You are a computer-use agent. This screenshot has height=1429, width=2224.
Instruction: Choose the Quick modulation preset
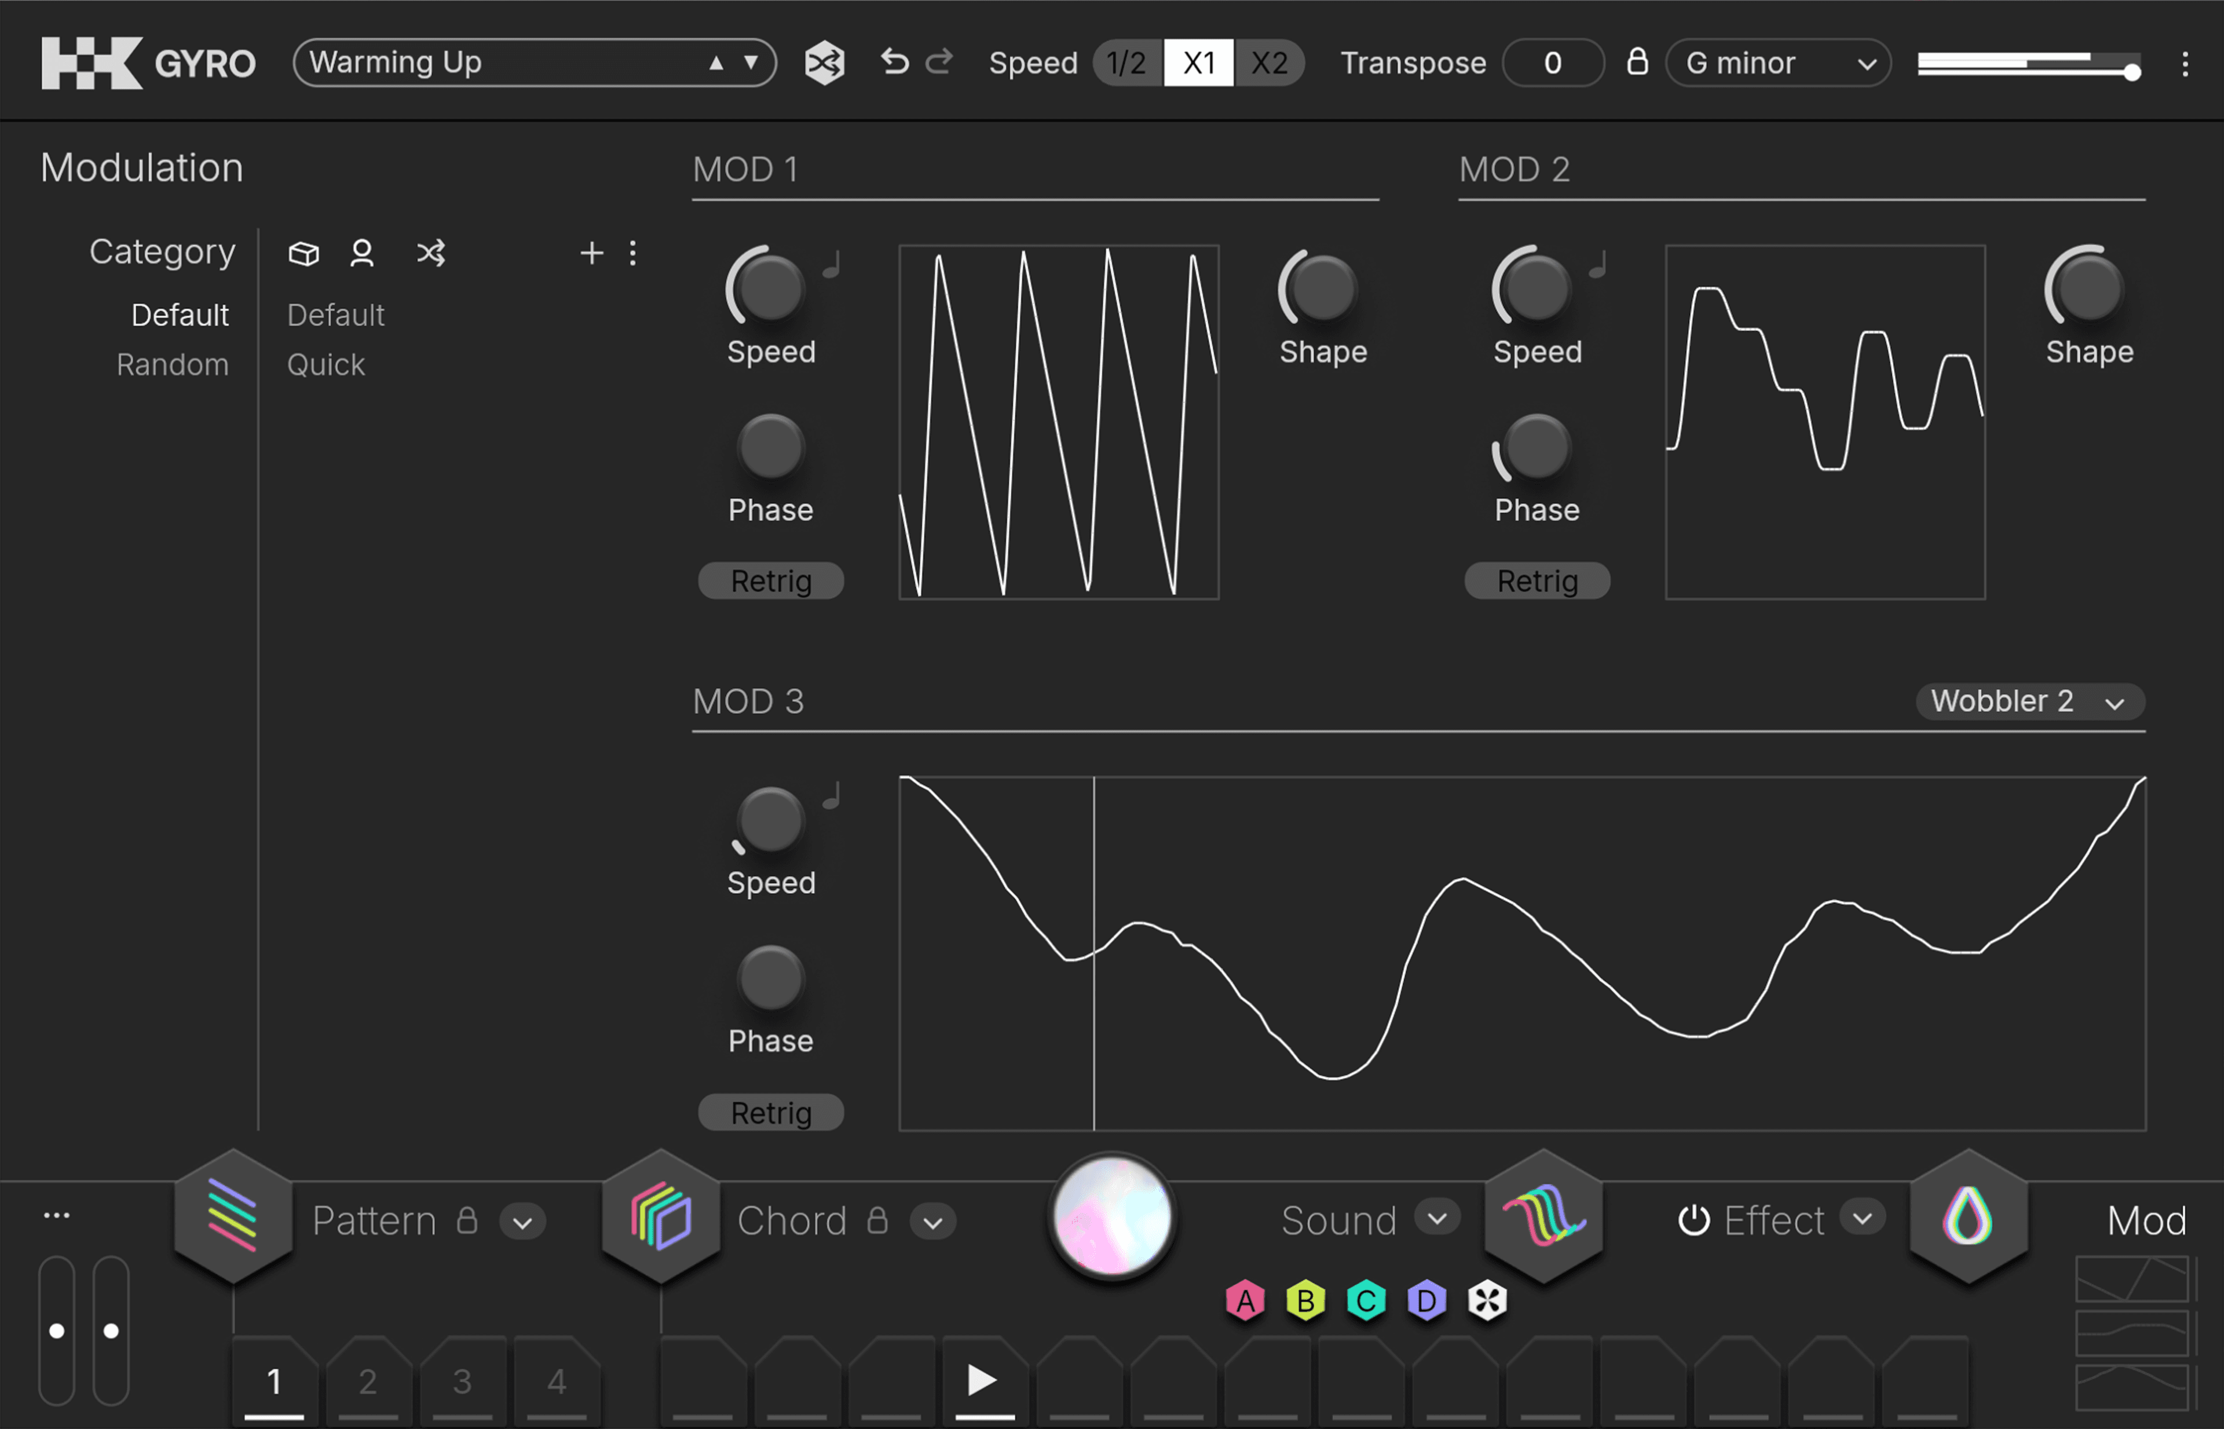[x=325, y=365]
